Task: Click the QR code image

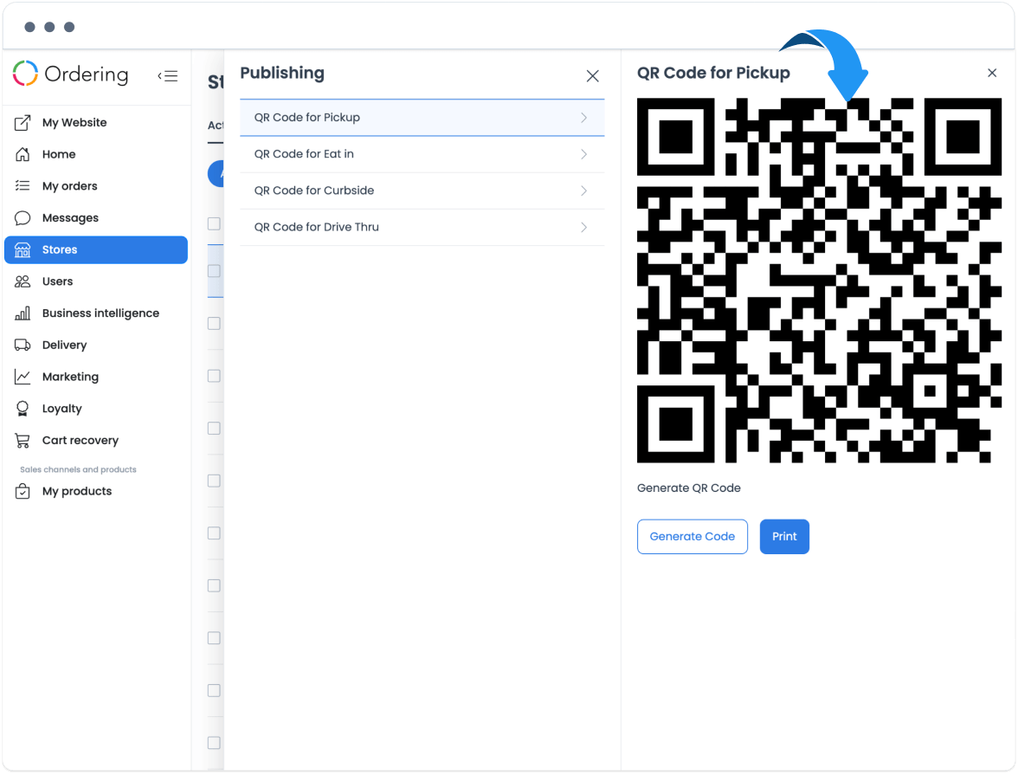Action: [x=819, y=281]
